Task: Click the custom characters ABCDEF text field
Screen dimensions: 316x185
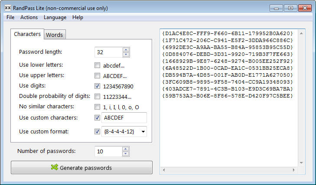Action: point(124,117)
